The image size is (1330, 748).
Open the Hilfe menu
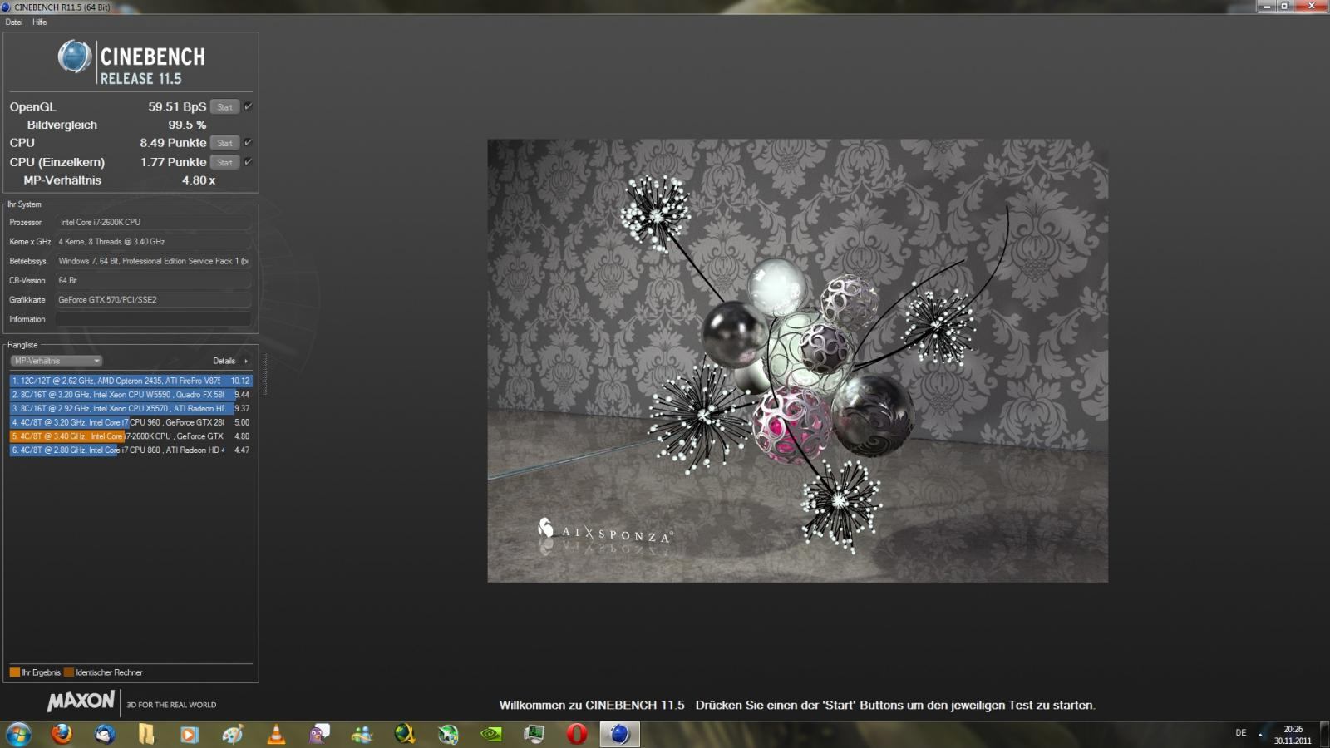39,22
